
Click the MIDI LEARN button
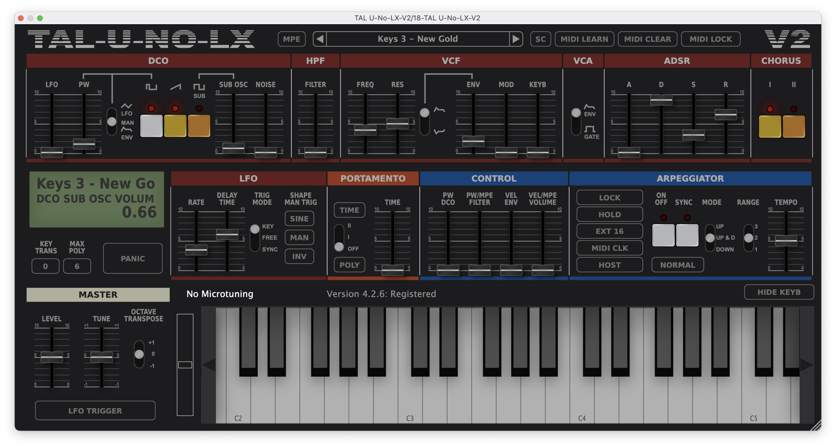click(584, 39)
